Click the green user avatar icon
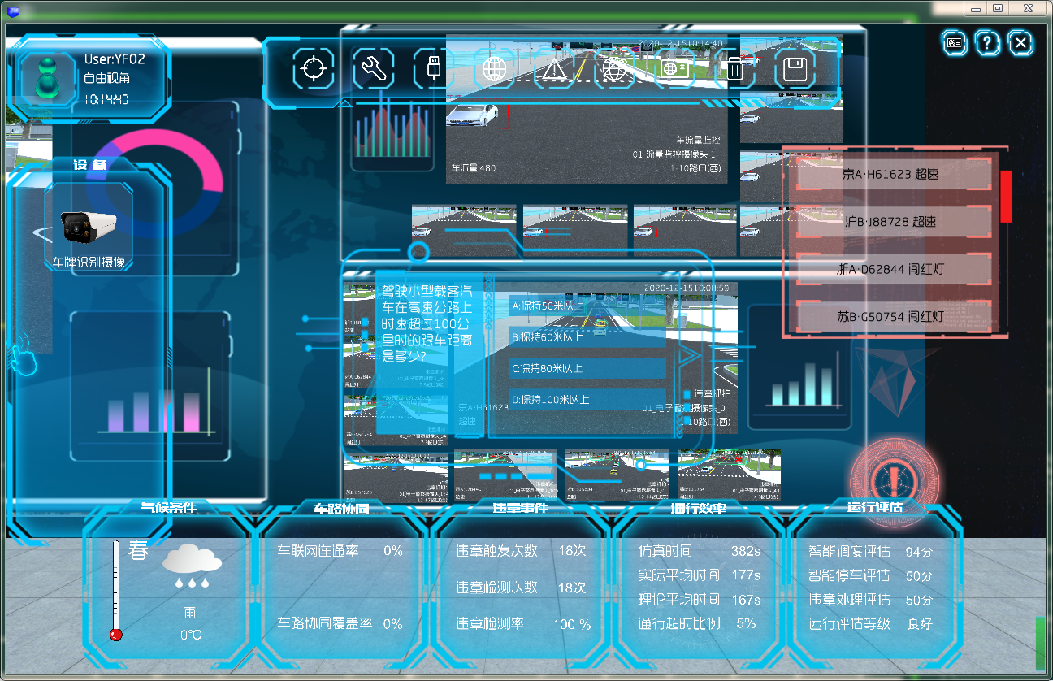 coord(48,79)
